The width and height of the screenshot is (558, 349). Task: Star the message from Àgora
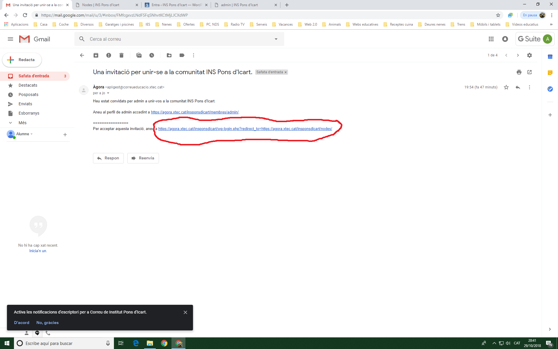click(506, 87)
